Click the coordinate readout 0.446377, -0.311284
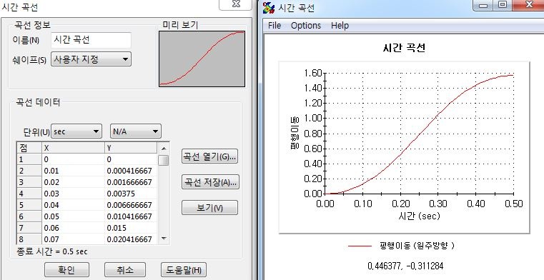The image size is (544, 280). pyautogui.click(x=405, y=266)
